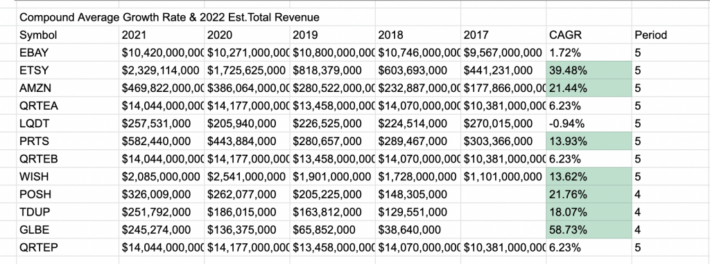Click EBAY 2017 revenue $9,567,000,000

[x=503, y=53]
